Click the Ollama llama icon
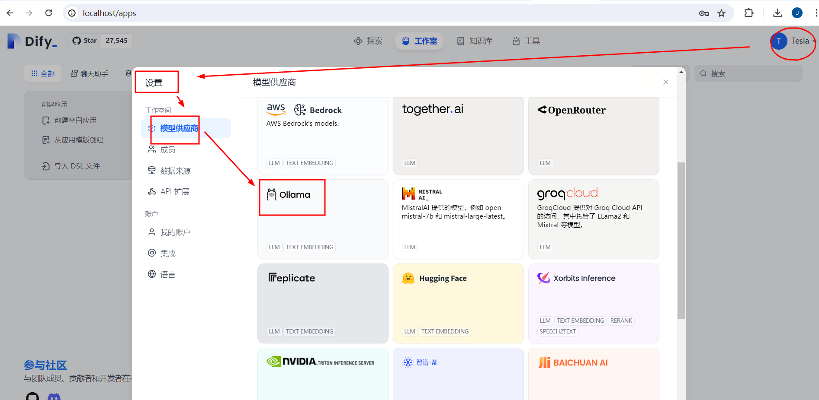The image size is (819, 400). pyautogui.click(x=271, y=194)
